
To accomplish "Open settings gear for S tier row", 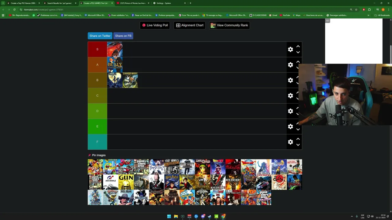I will (290, 49).
